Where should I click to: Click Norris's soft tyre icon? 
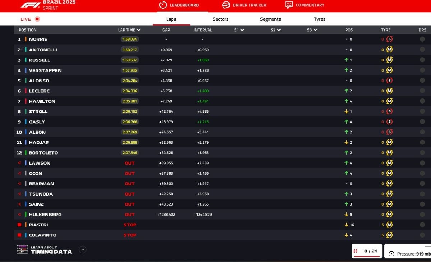389,39
